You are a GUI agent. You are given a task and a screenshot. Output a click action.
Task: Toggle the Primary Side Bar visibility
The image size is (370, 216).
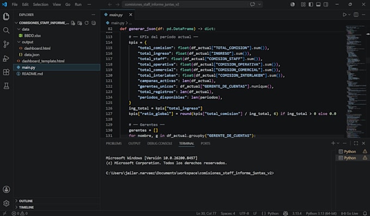pyautogui.click(x=311, y=4)
